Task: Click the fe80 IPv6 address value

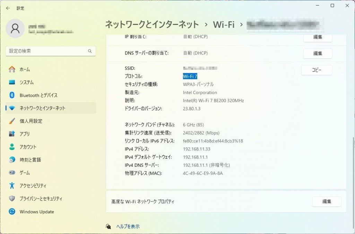Action: (x=213, y=141)
